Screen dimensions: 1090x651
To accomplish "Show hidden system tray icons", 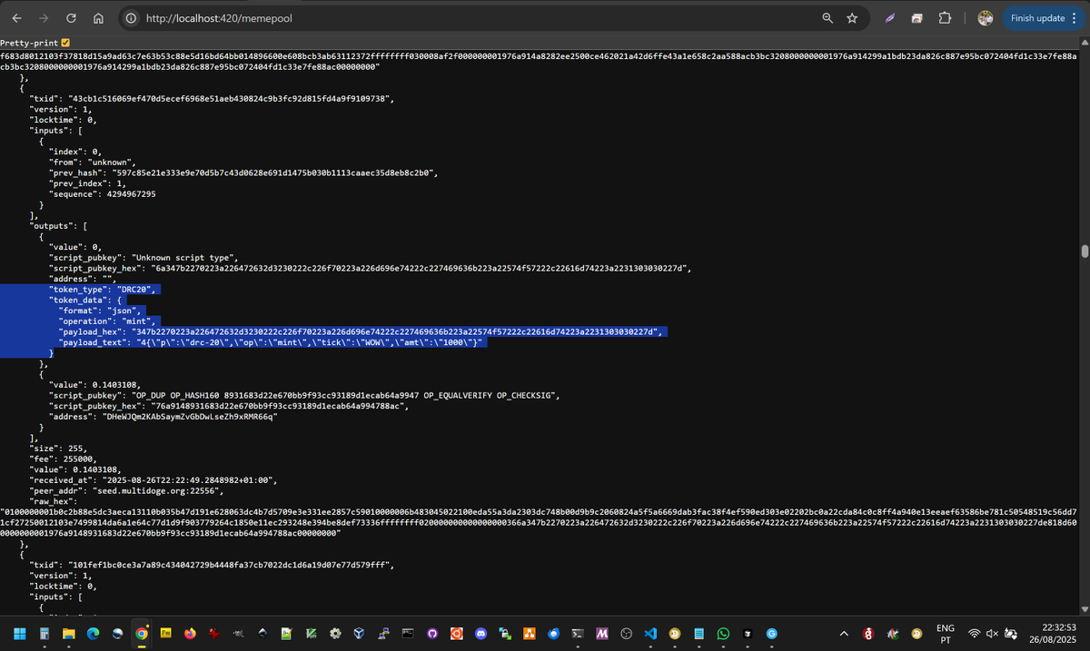I will [844, 633].
